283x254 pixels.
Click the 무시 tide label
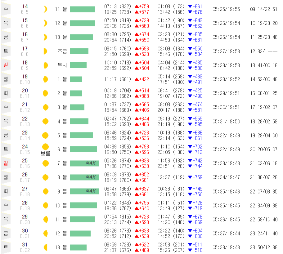62,65
